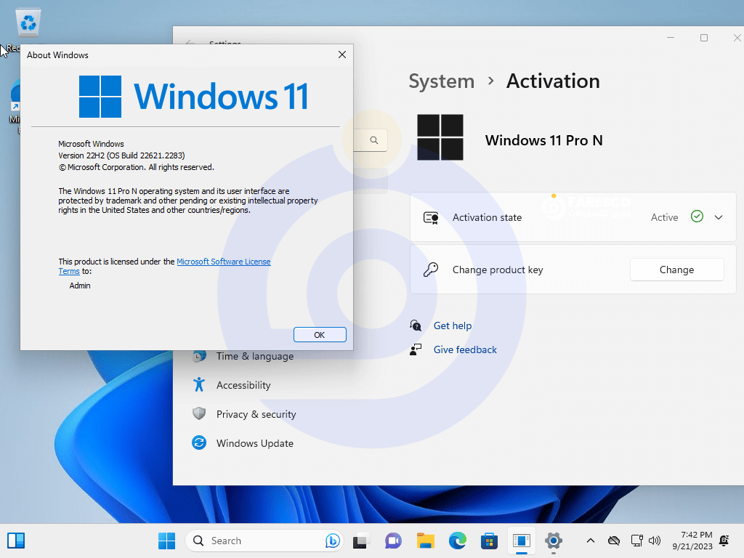Click OK in the About Windows dialog
Viewport: 744px width, 558px height.
tap(320, 334)
